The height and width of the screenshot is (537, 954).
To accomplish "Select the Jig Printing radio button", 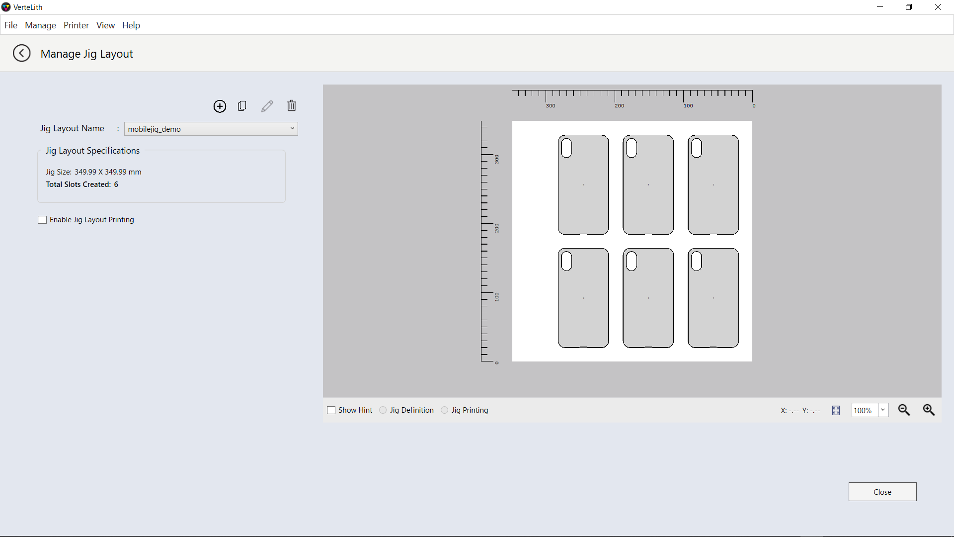I will [444, 410].
